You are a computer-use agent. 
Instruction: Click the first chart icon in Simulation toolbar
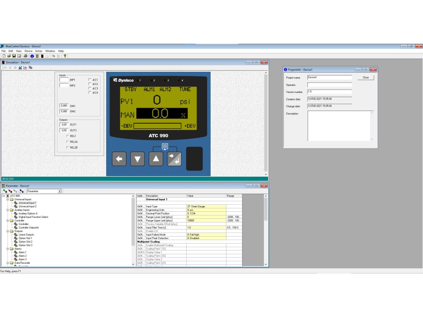[20, 68]
